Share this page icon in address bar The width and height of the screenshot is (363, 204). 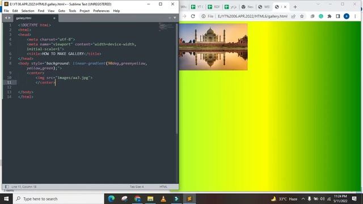click(x=293, y=16)
